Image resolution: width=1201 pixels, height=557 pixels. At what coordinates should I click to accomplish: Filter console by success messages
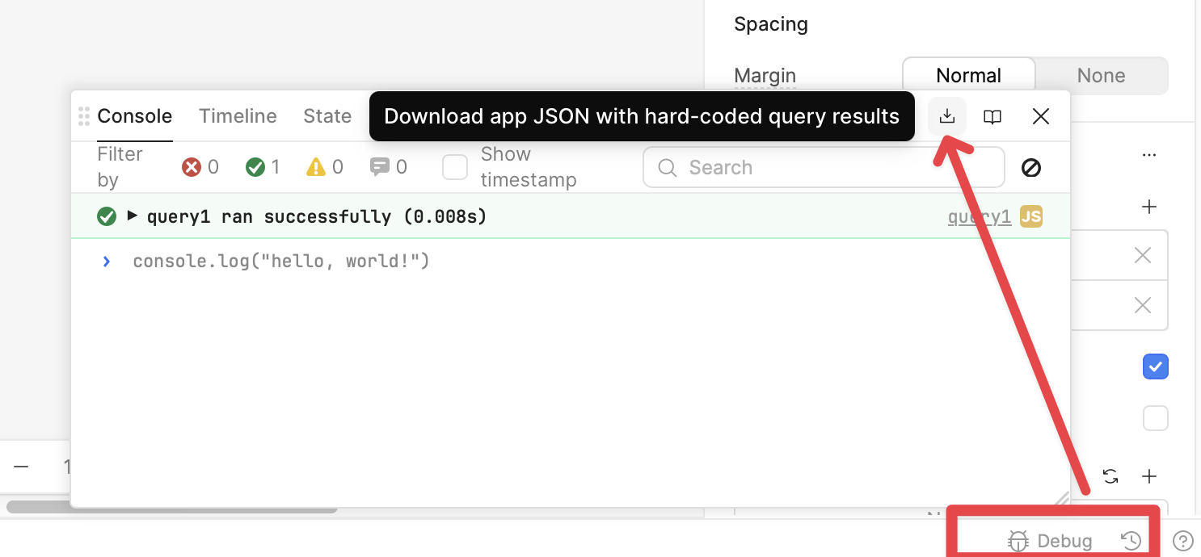pos(255,167)
